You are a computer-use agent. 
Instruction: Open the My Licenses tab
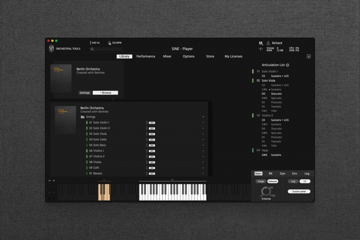(x=233, y=57)
